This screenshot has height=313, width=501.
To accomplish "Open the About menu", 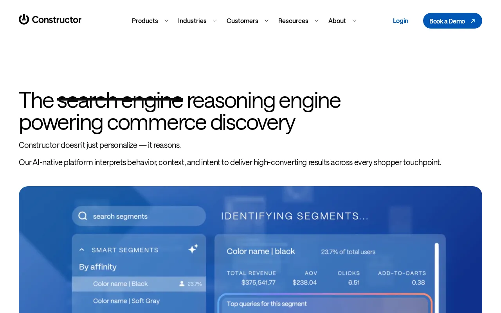I will [x=337, y=21].
